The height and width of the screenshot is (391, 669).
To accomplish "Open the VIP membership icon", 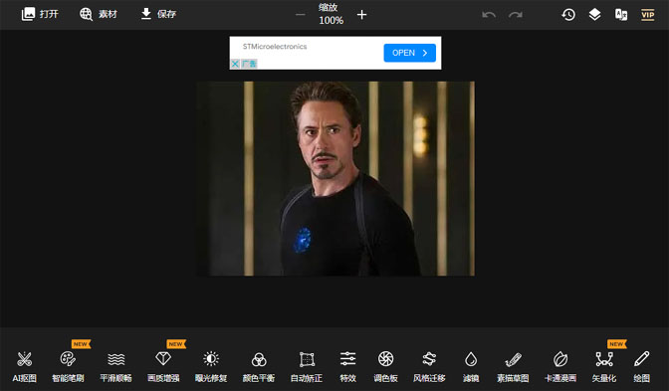I will [x=648, y=15].
